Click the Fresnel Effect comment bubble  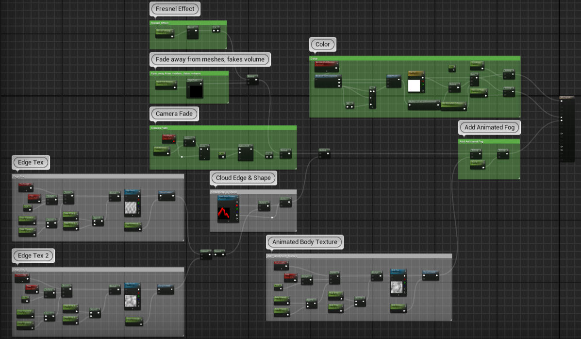pyautogui.click(x=175, y=9)
